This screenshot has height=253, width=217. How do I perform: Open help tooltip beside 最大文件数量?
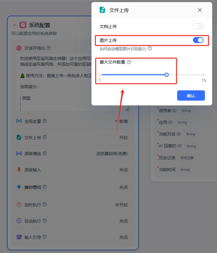coord(129,62)
